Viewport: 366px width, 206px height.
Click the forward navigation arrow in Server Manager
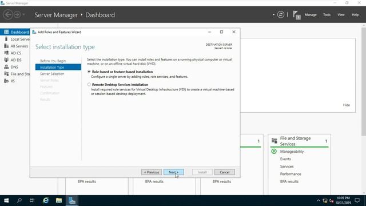click(17, 15)
